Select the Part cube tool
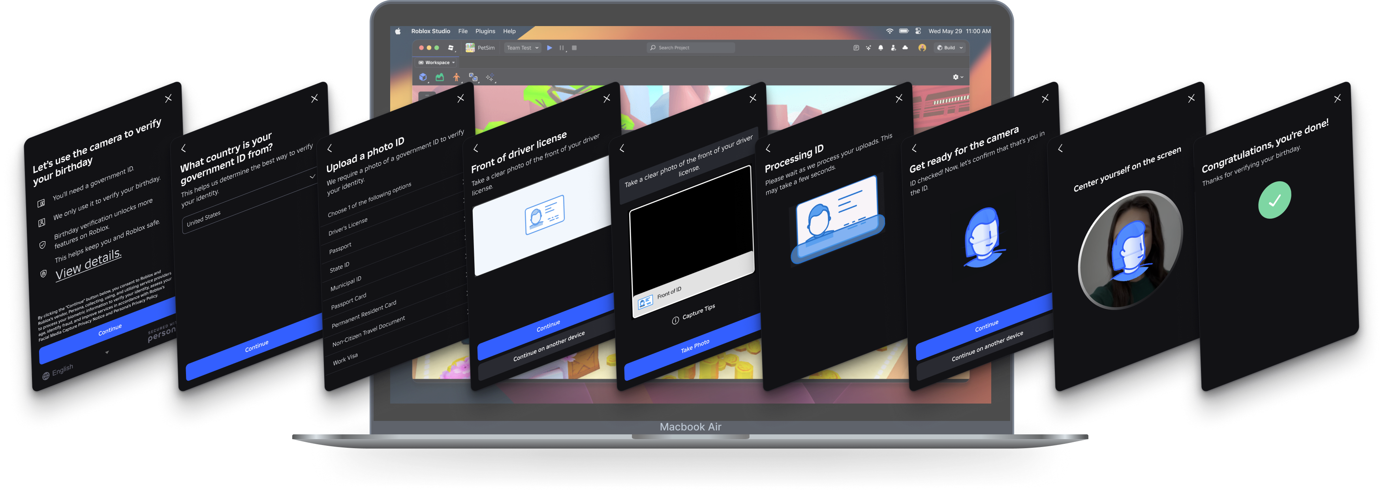Viewport: 1383px width, 492px height. click(423, 77)
